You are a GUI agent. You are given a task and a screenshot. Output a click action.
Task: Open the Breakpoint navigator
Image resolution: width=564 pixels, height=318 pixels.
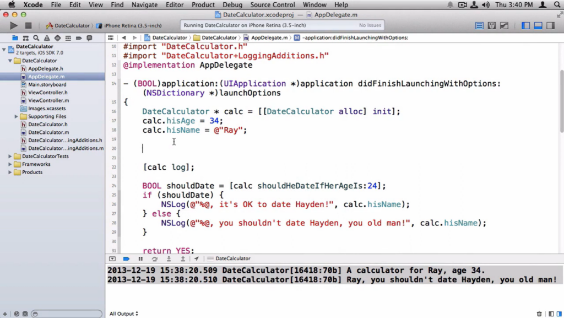(79, 37)
